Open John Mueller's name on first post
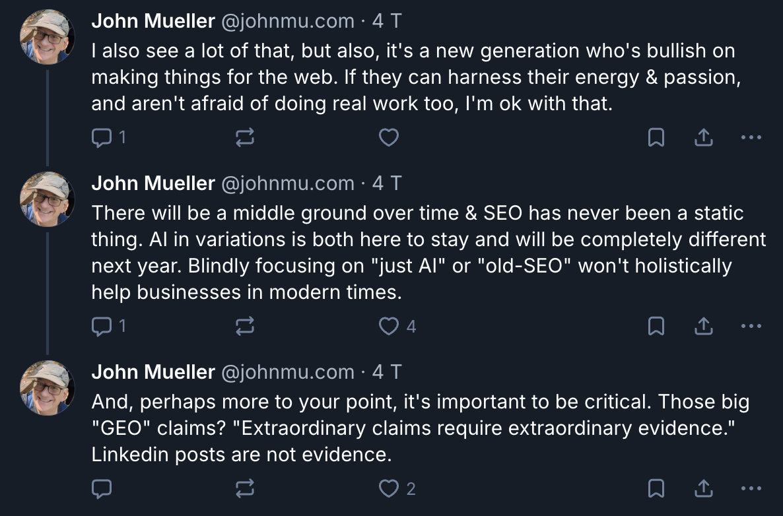Image resolution: width=783 pixels, height=516 pixels. pyautogui.click(x=153, y=21)
